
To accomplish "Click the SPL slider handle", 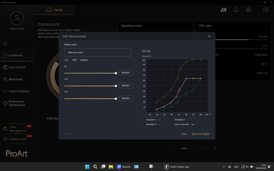I will 116,73.
